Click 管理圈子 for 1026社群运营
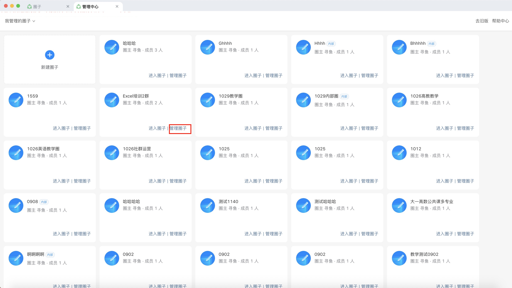Image resolution: width=512 pixels, height=288 pixels. coord(178,181)
